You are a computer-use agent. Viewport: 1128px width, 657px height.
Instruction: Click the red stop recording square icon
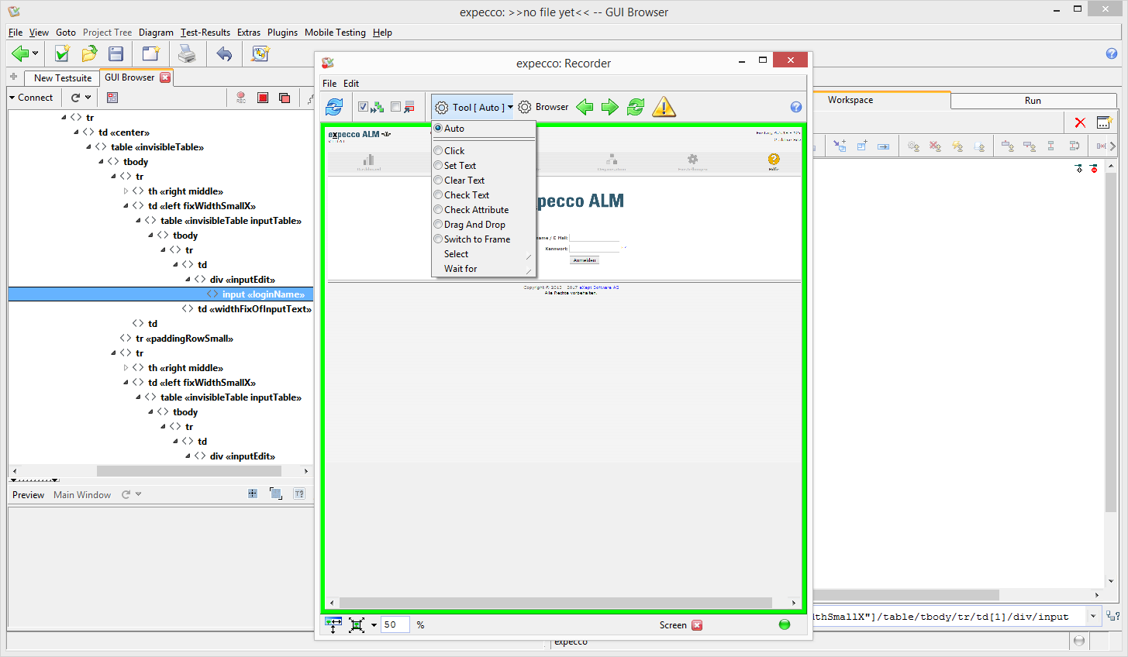[x=263, y=98]
